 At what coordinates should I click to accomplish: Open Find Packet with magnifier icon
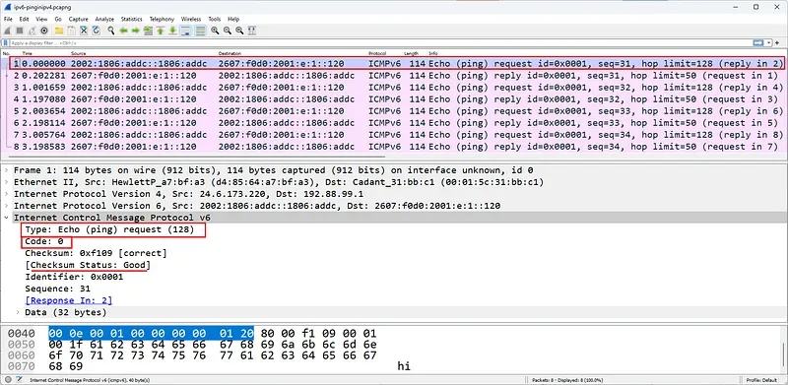tap(111, 32)
